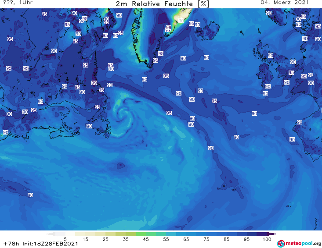This screenshot has width=322, height=248.
Task: Click the colorbar label '100'
Action: point(267,239)
